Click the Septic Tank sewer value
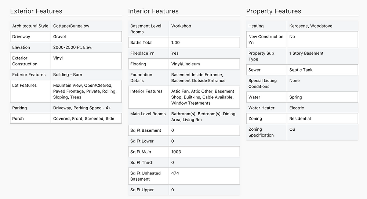The height and width of the screenshot is (199, 367). tap(301, 70)
